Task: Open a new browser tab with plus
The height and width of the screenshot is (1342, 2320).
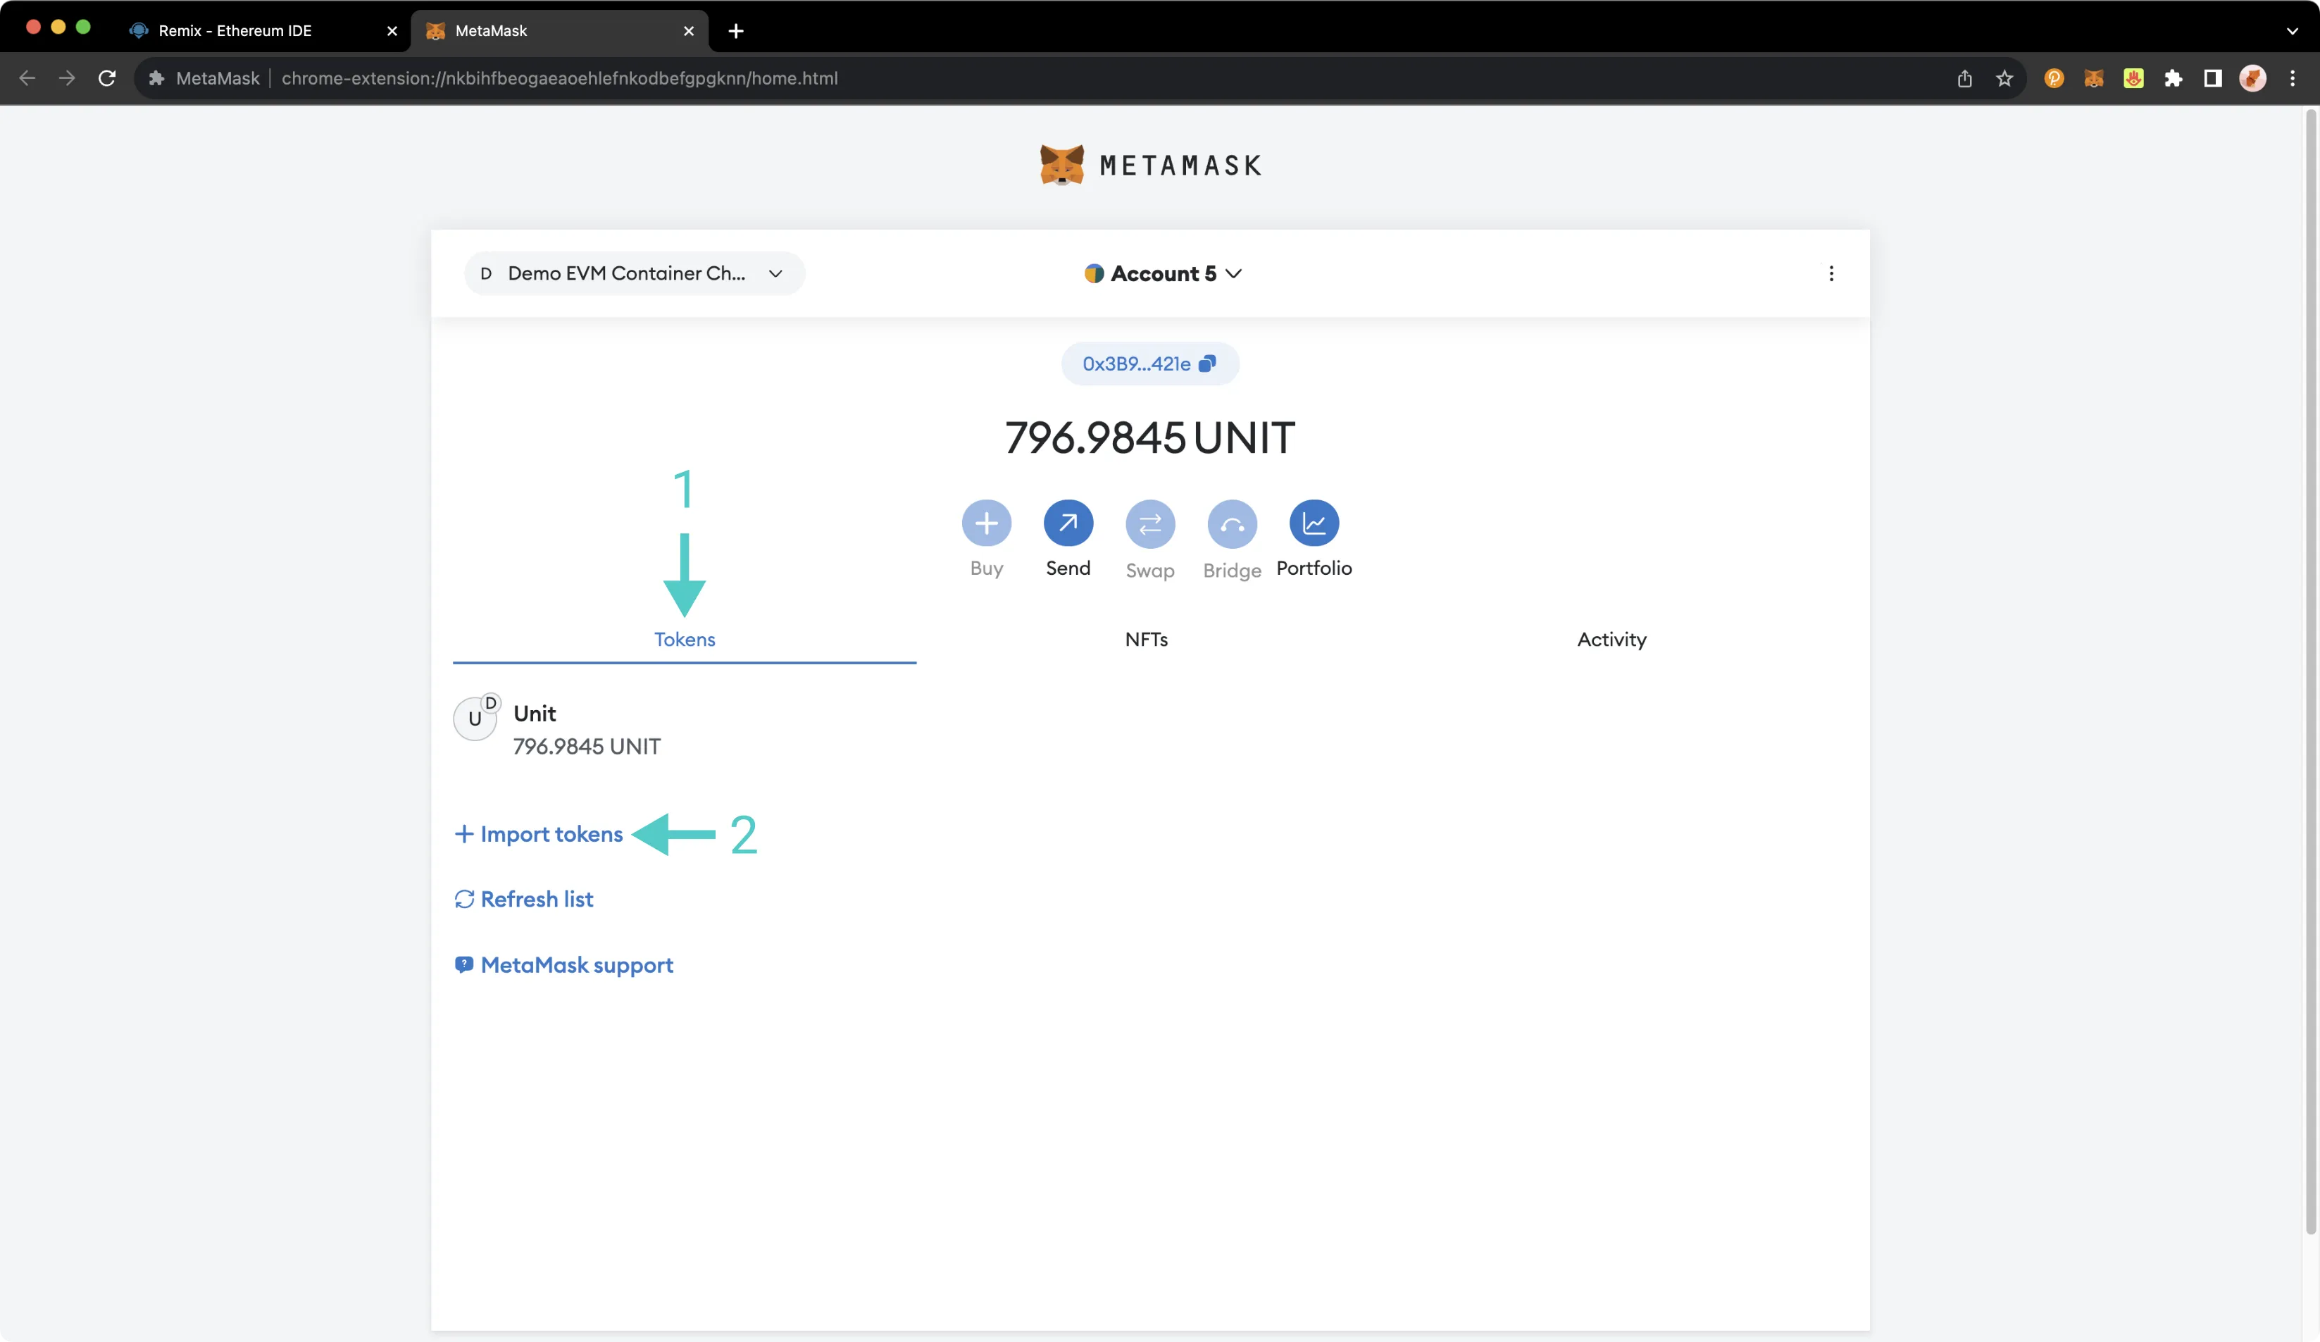Action: coord(735,30)
